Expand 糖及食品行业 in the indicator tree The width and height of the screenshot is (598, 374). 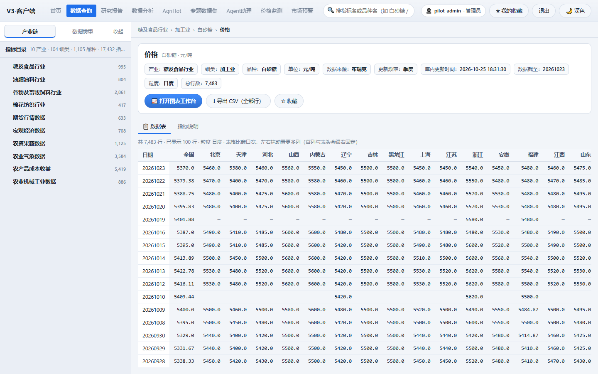coord(66,66)
